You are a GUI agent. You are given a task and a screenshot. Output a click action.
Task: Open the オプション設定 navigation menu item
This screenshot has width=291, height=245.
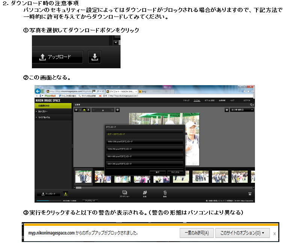point(210,100)
